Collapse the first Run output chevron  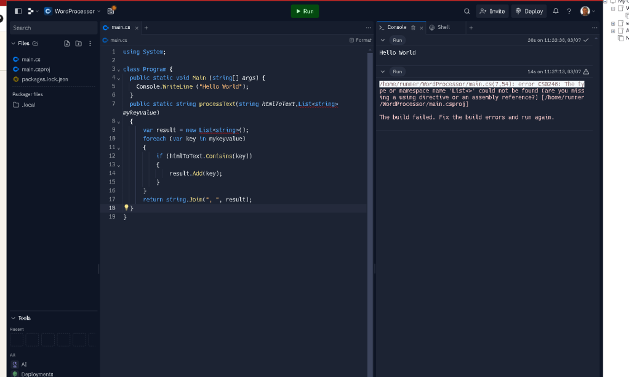(x=383, y=40)
